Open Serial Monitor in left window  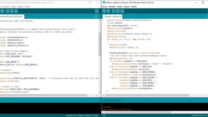coord(97,11)
